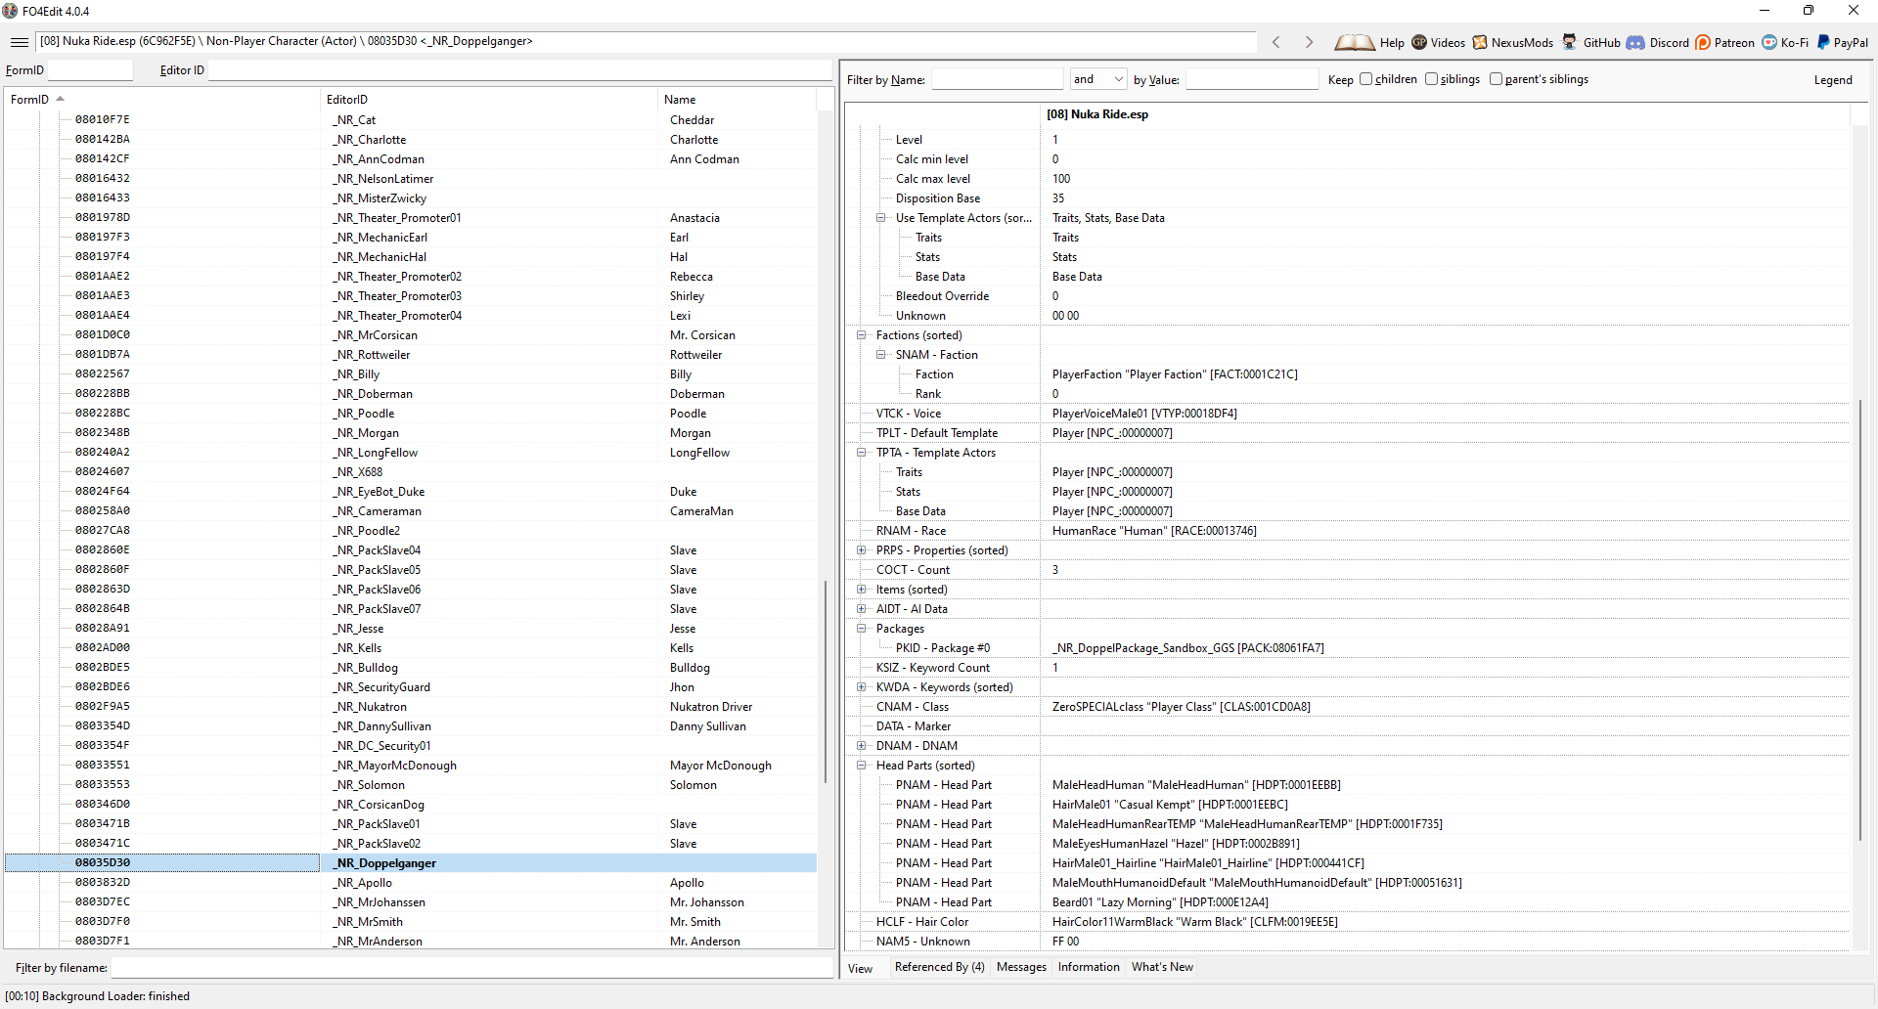Screen dimensions: 1878x1009
Task: Expand the Items (sorted) node
Action: [861, 590]
